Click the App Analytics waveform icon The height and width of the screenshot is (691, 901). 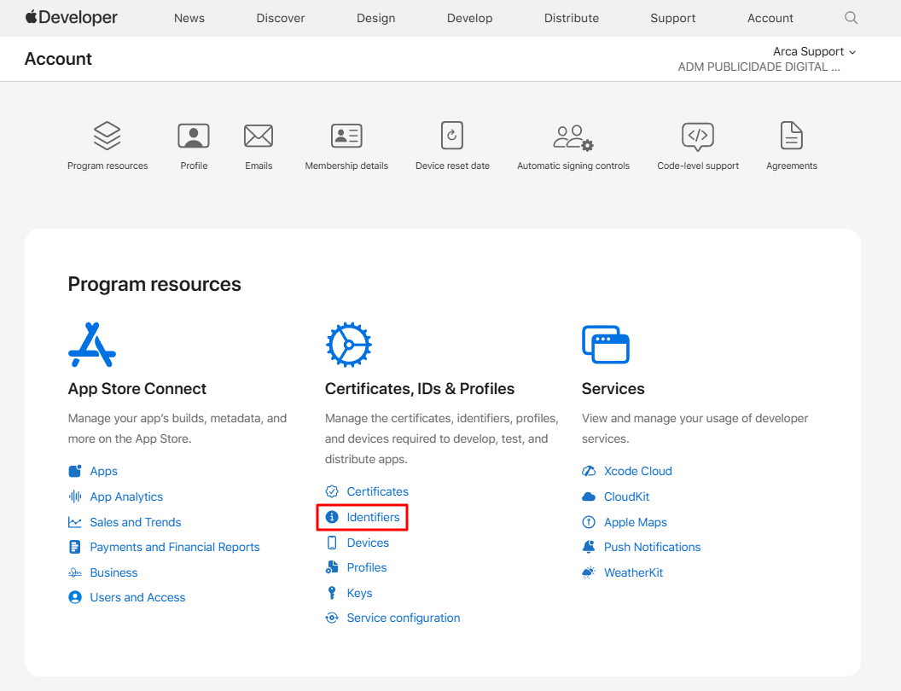75,496
